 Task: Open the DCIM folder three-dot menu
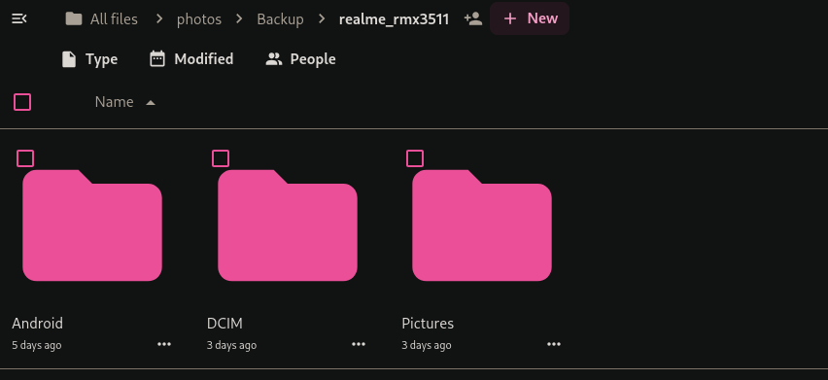pyautogui.click(x=359, y=344)
